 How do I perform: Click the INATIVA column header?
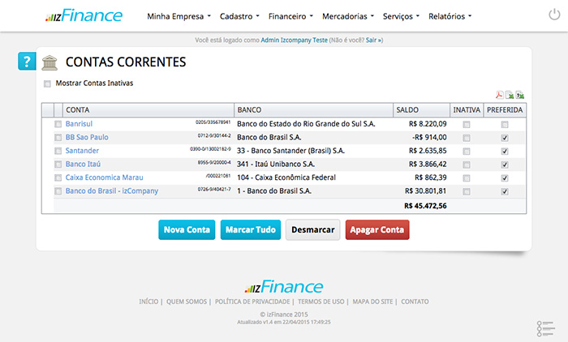click(467, 110)
